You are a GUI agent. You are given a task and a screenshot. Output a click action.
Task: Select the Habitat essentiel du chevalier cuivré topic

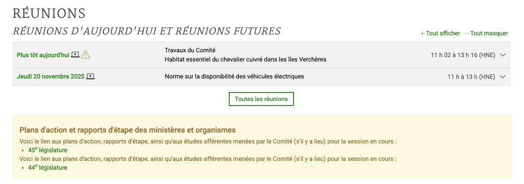click(x=245, y=59)
